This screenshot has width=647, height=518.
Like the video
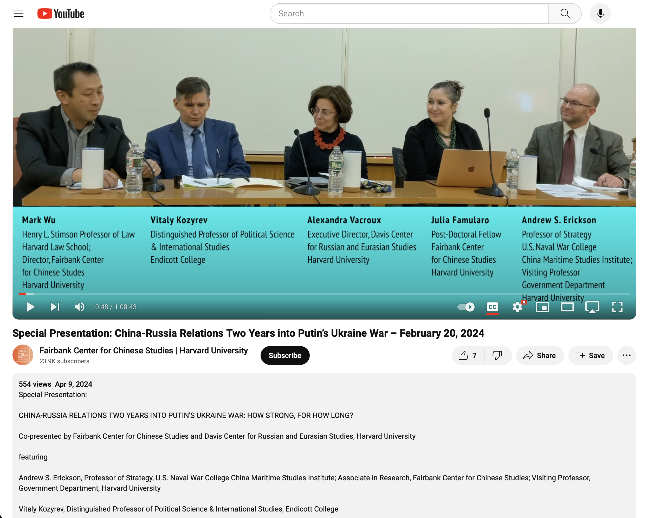tap(468, 355)
